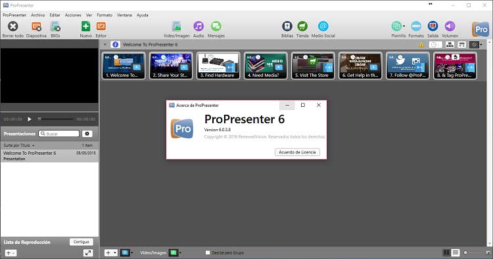Open the Surte por Titulo sort dropdown
This screenshot has height=259, width=493.
point(19,146)
